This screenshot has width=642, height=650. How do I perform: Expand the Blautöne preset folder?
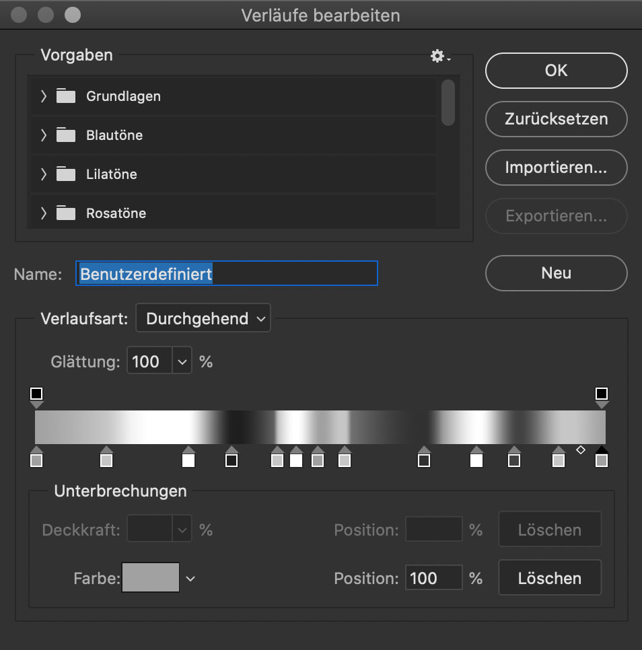tap(44, 135)
